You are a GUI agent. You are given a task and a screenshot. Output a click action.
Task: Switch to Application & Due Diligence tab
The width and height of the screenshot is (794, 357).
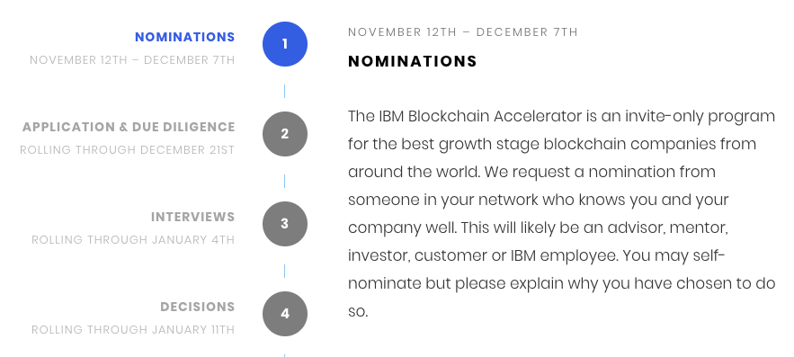pyautogui.click(x=129, y=127)
